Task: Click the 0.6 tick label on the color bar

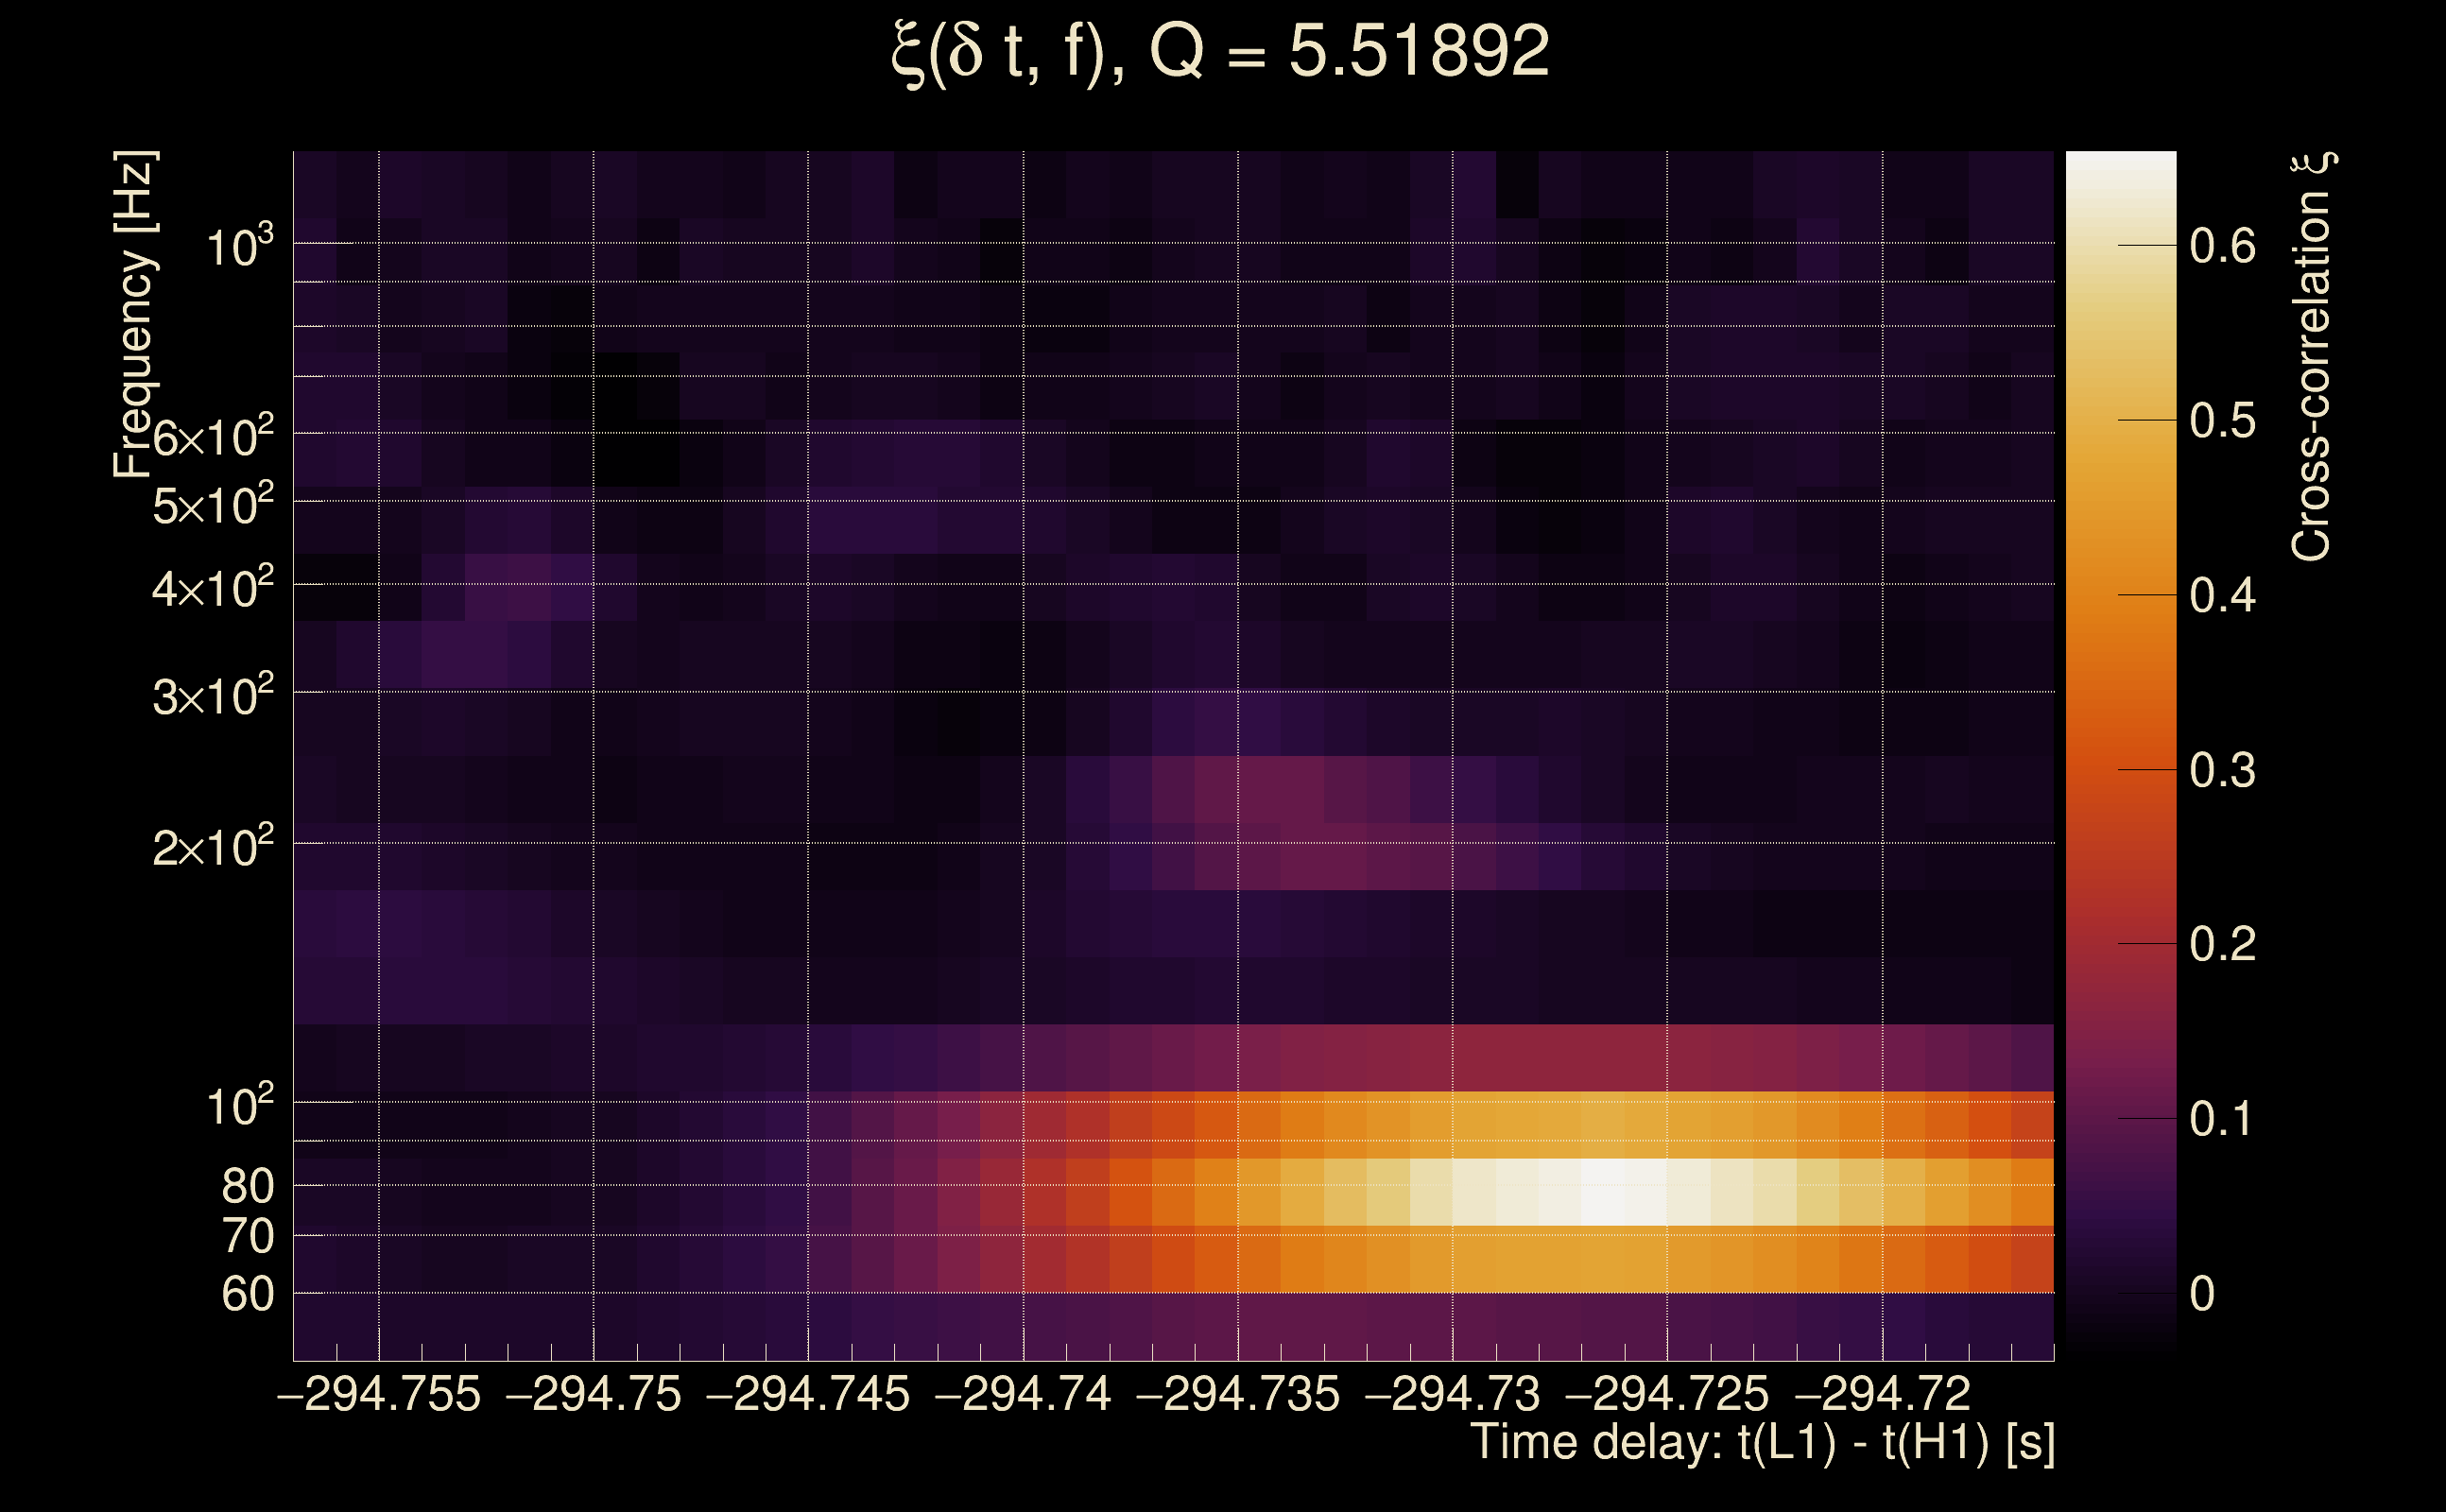Action: 2223,246
